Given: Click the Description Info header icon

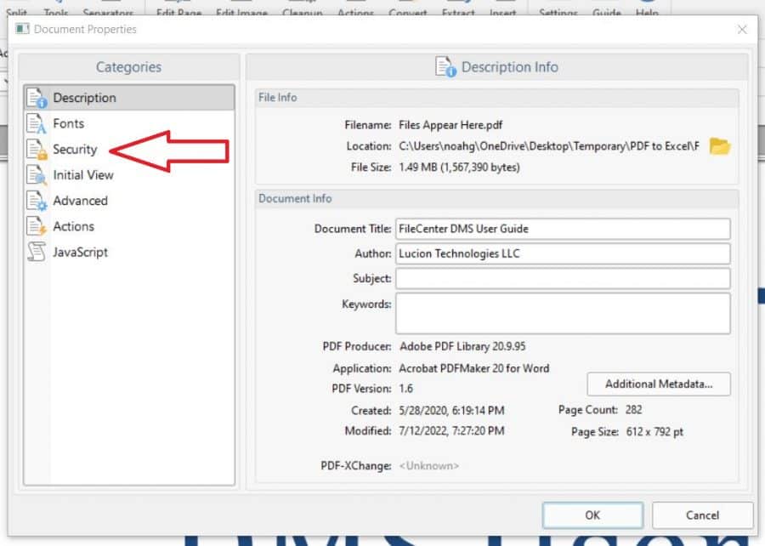Looking at the screenshot, I should click(x=444, y=66).
